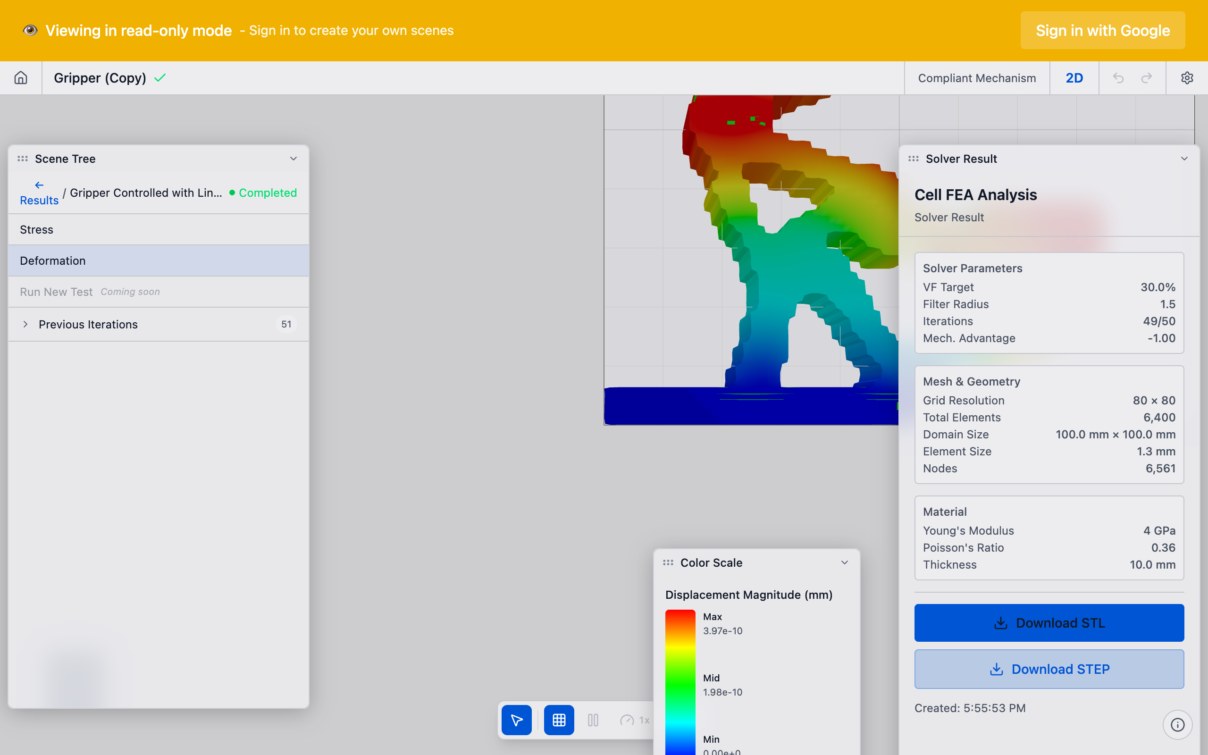Click the displacement color gradient bar
The image size is (1208, 755).
(680, 682)
